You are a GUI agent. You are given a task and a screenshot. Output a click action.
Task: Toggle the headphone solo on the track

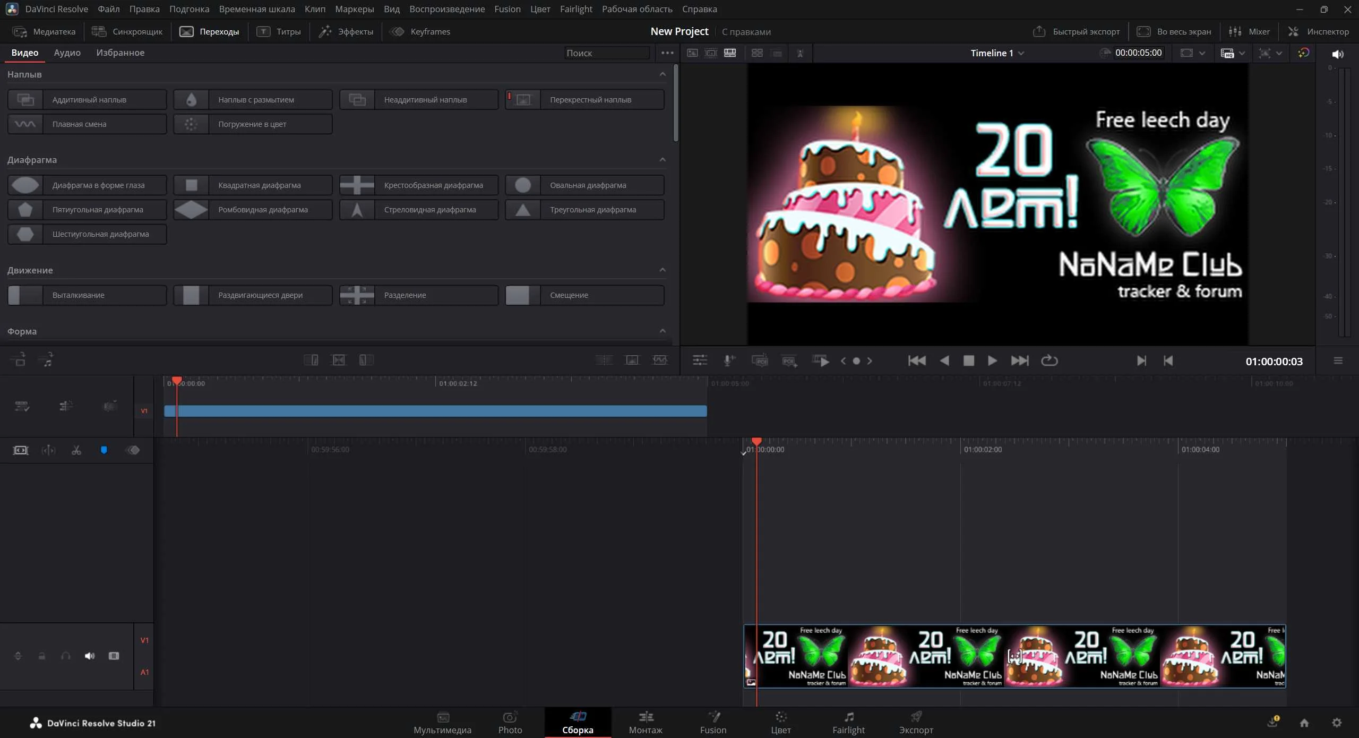[x=66, y=656]
